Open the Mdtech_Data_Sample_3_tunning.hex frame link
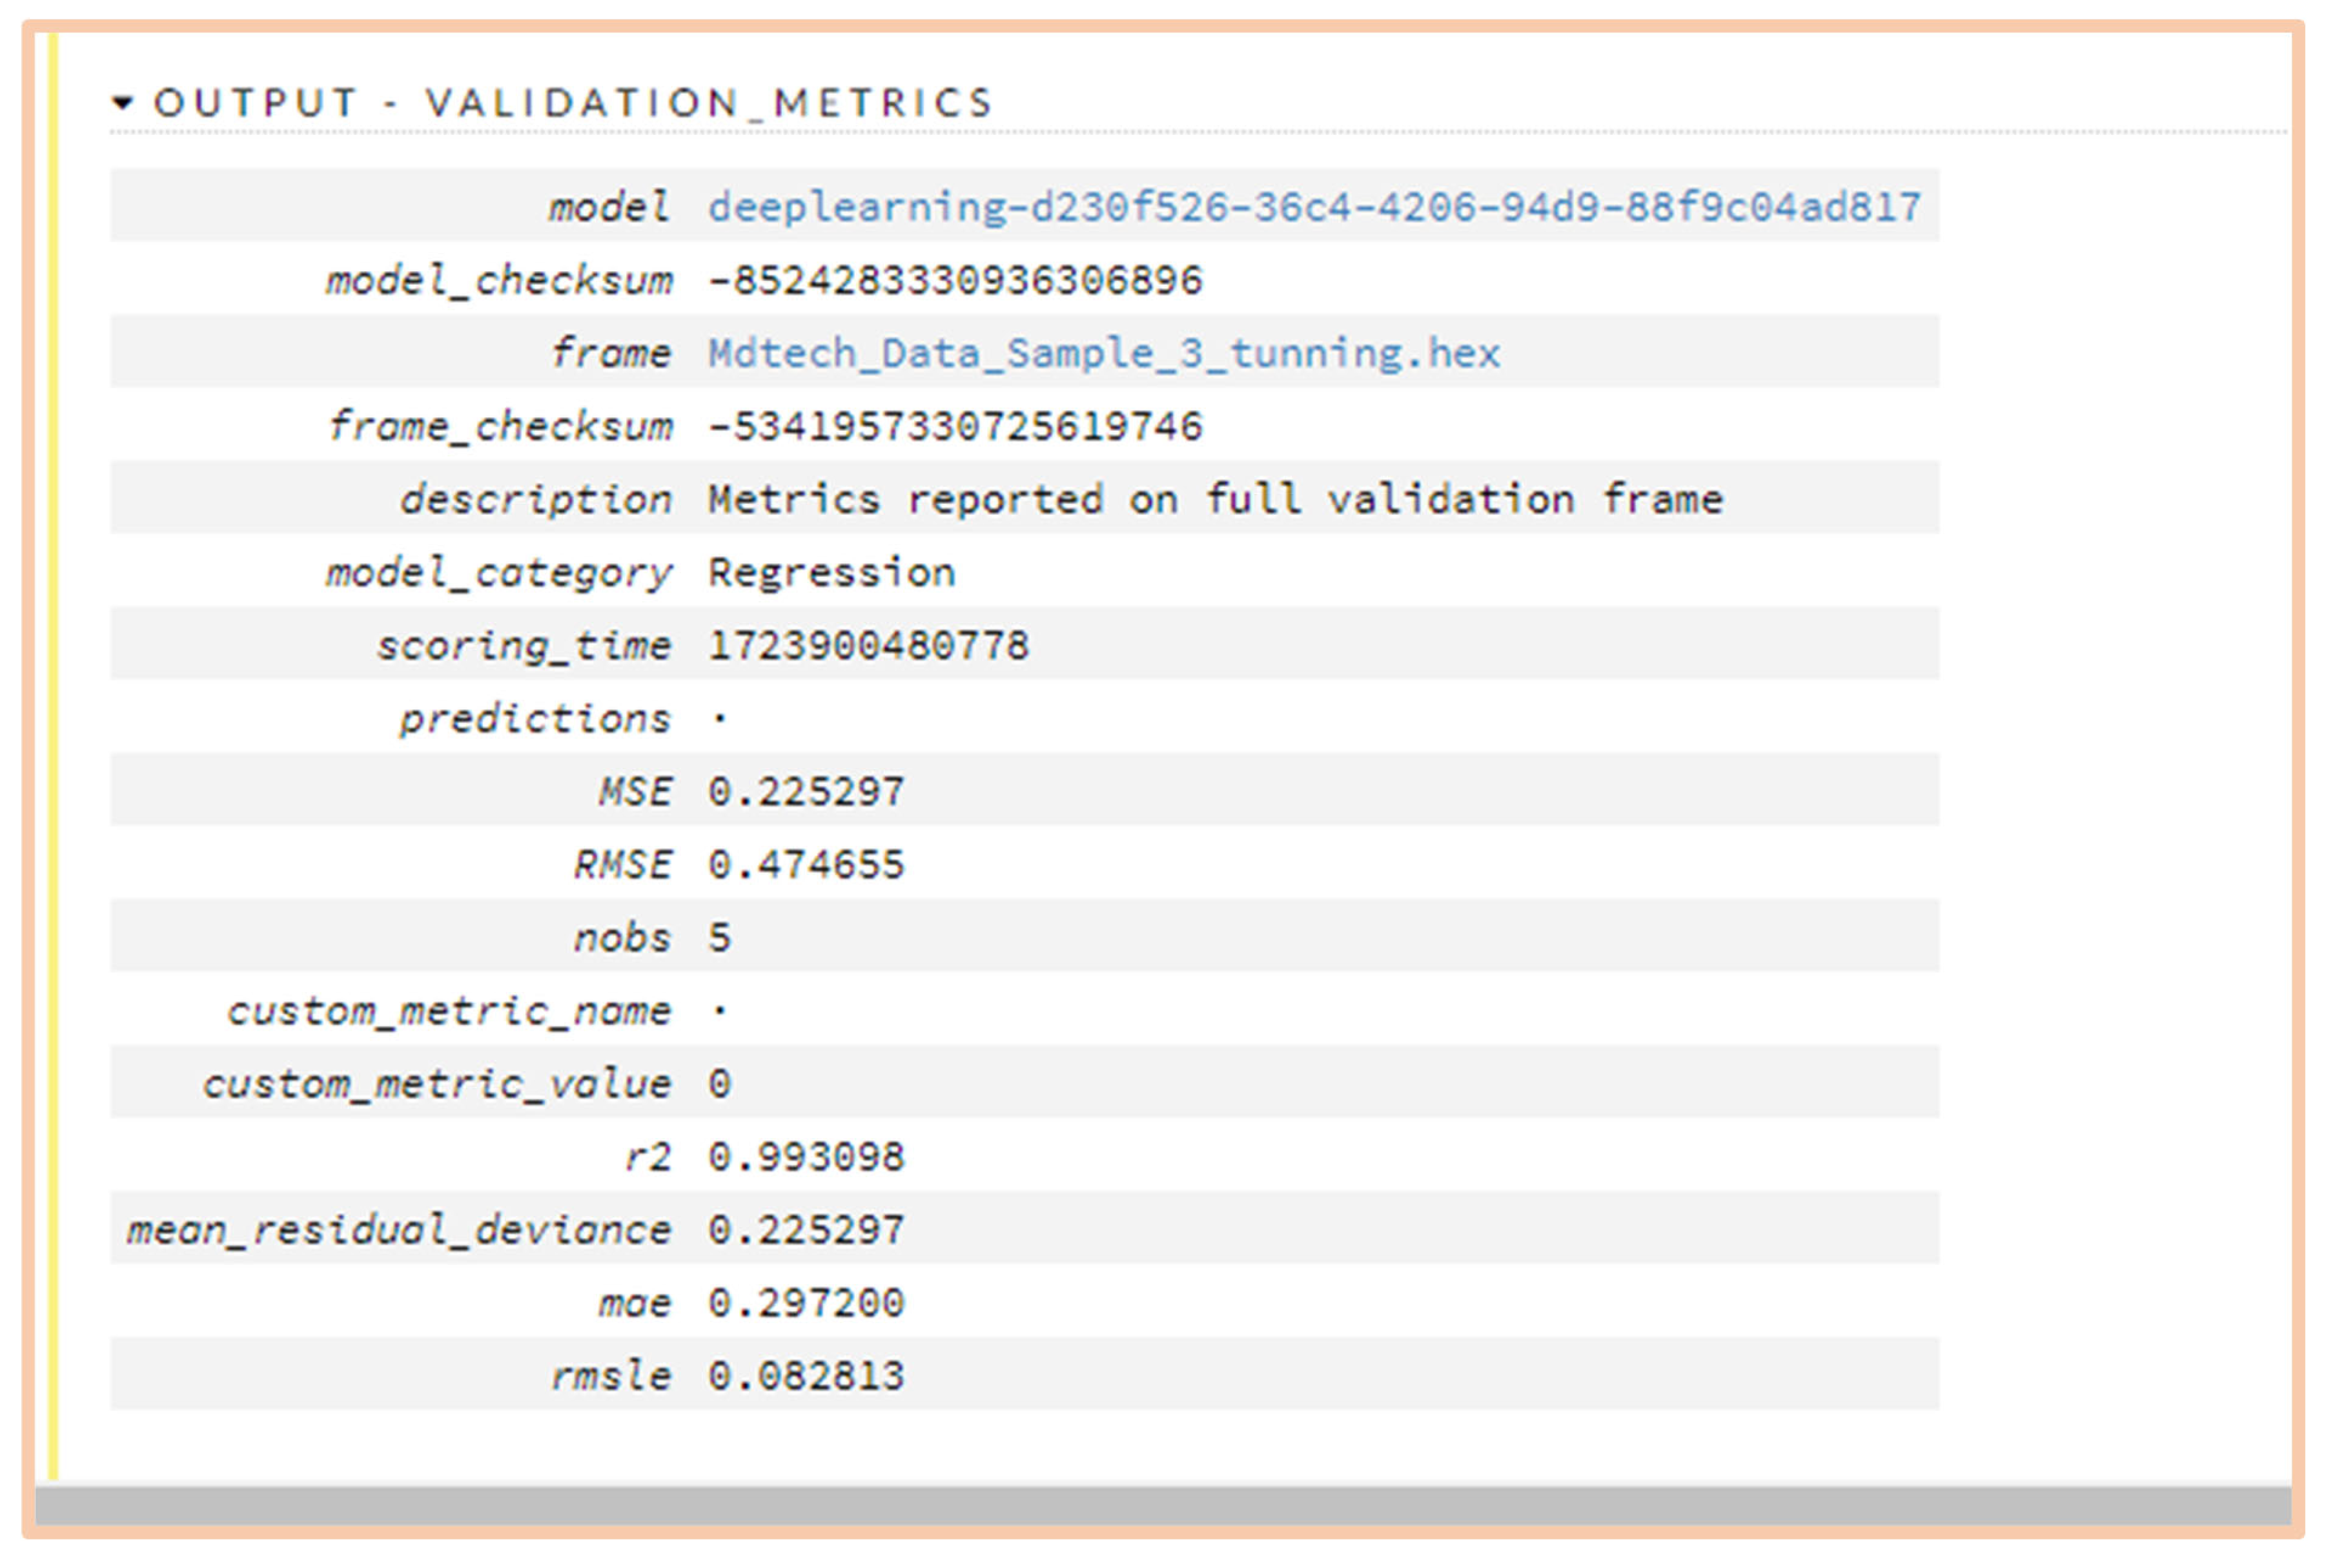This screenshot has height=1568, width=2326. click(1103, 353)
